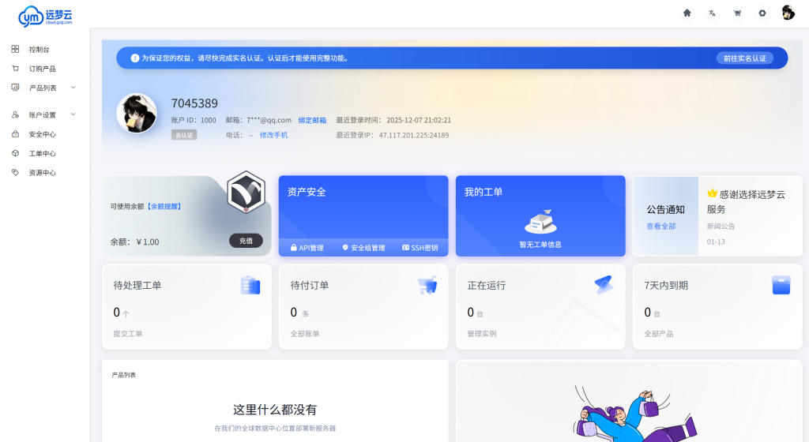Click the 绑定邮箱 link
This screenshot has width=809, height=442.
click(312, 120)
